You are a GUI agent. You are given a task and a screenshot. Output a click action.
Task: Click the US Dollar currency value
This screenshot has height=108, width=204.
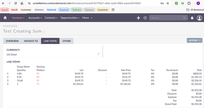tap(12, 55)
